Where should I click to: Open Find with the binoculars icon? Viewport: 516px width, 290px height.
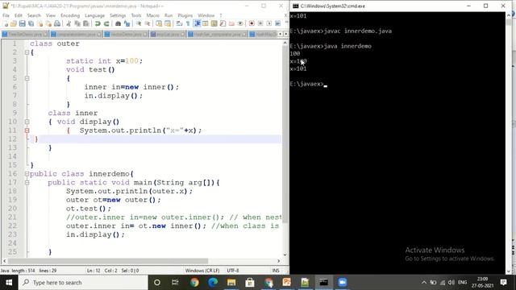pos(118,23)
